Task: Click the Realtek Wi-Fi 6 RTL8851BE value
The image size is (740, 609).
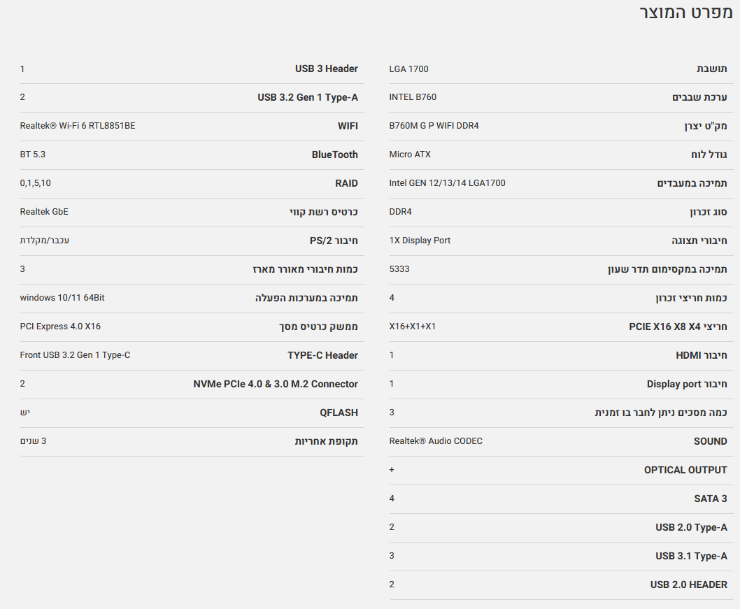Action: [x=78, y=126]
